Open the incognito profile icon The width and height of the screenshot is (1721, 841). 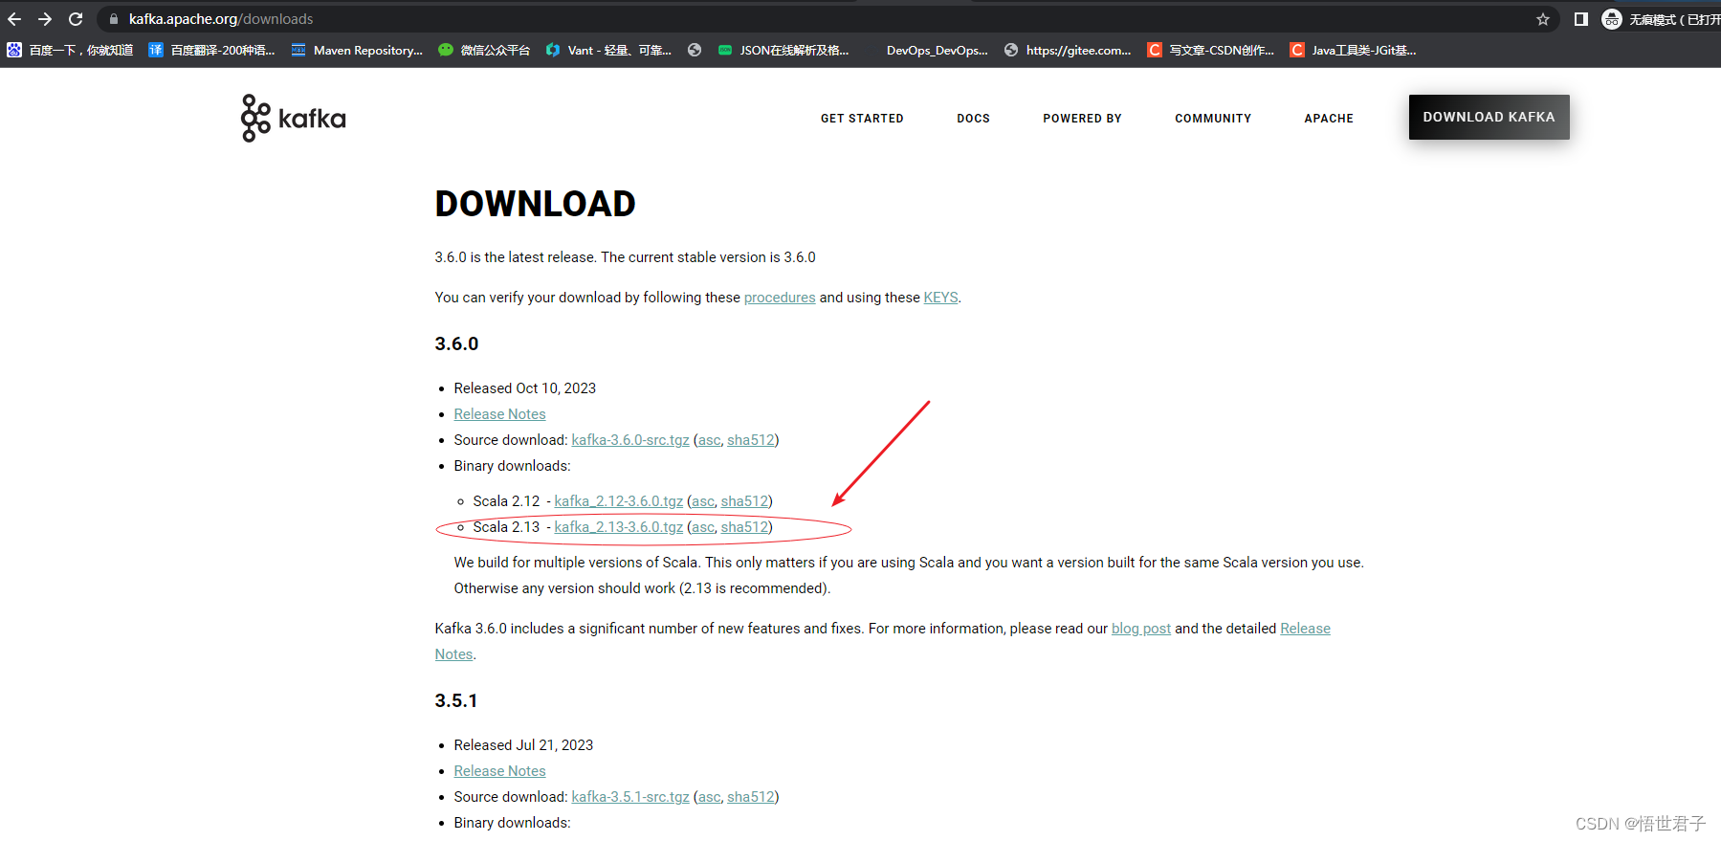1612,19
